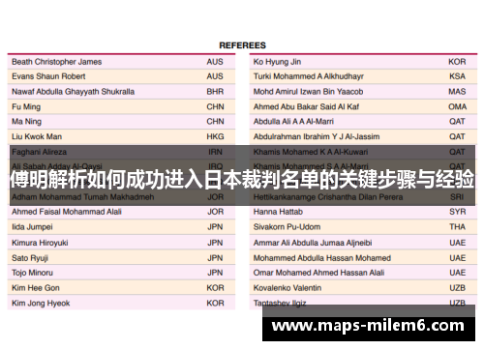484x350 pixels.
Task: Select the HKG country code
Action: click(x=215, y=136)
